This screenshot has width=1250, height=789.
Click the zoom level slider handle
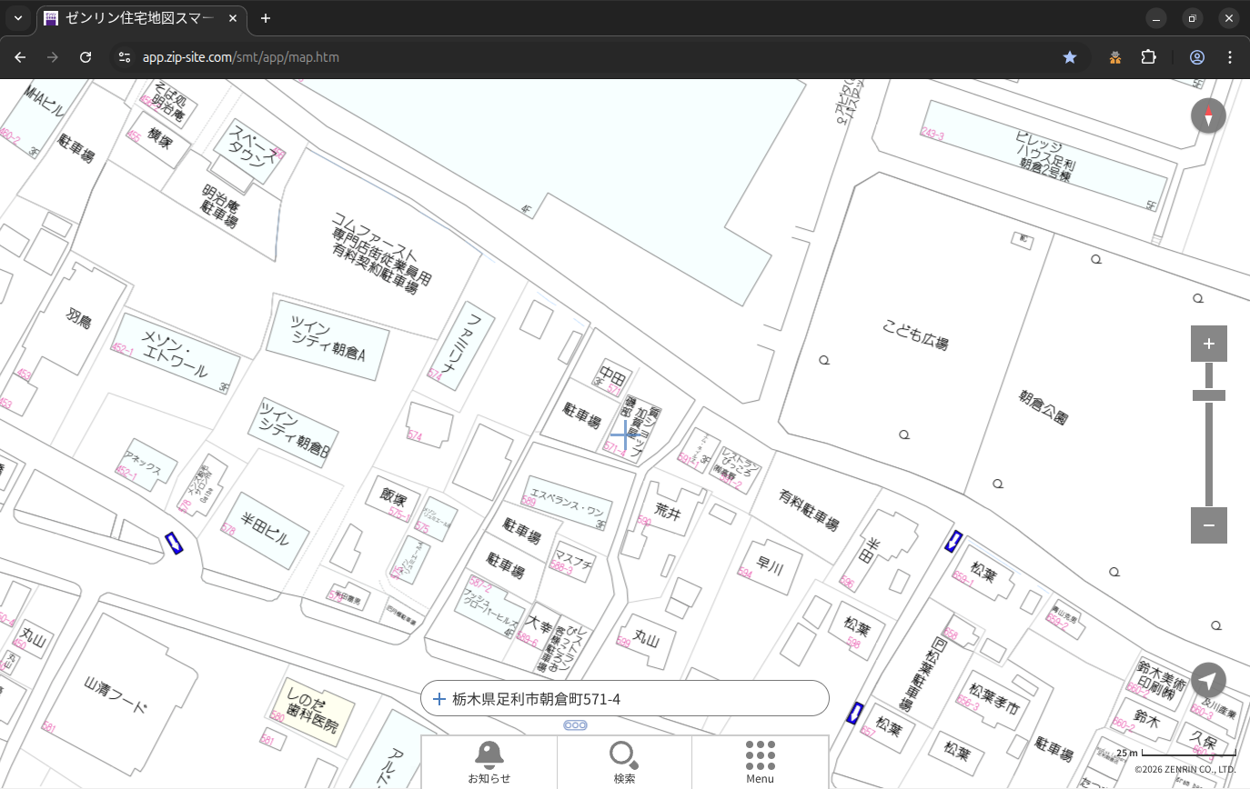point(1208,395)
